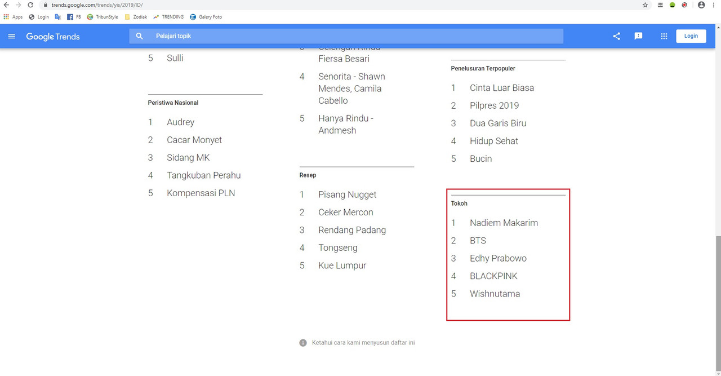Select Kompensasi PLN entry
This screenshot has width=721, height=376.
point(201,193)
